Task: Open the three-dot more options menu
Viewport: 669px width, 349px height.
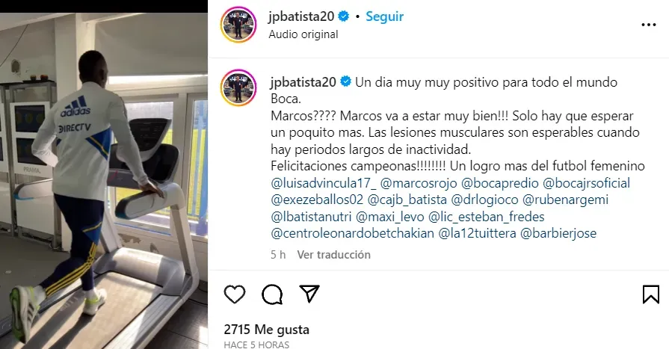Action: click(x=649, y=25)
